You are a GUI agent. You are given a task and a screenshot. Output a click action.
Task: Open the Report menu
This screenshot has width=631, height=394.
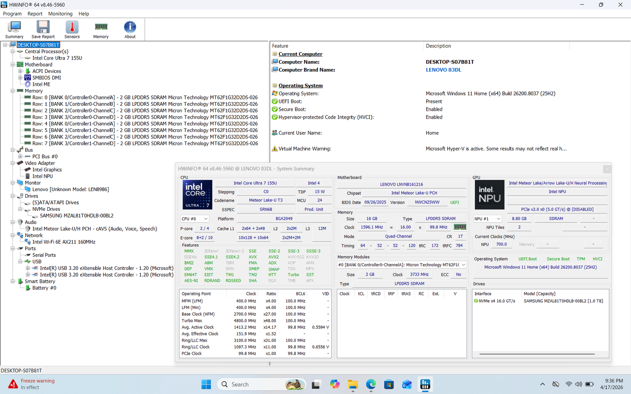tap(35, 14)
